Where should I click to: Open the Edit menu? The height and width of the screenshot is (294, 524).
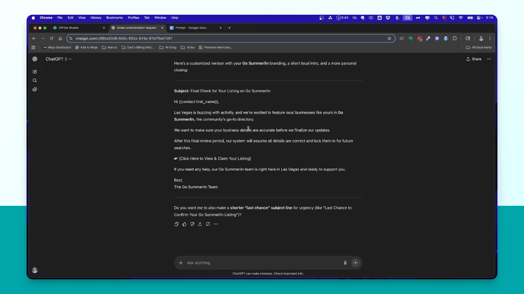pos(71,18)
